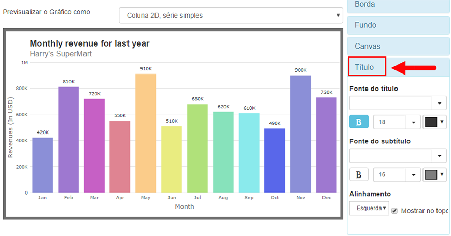Click the 'Fonte do subtítulo' heading
This screenshot has width=451, height=236.
tap(380, 141)
